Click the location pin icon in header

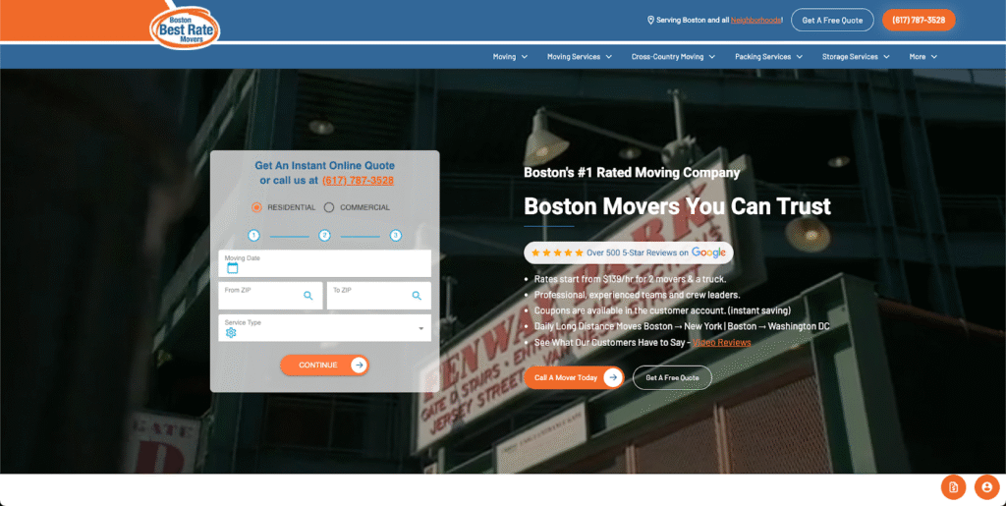coord(650,20)
